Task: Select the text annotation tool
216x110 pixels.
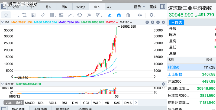Action: [x=98, y=15]
